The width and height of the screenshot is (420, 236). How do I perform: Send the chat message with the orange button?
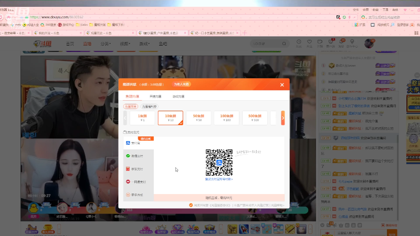coord(392,233)
